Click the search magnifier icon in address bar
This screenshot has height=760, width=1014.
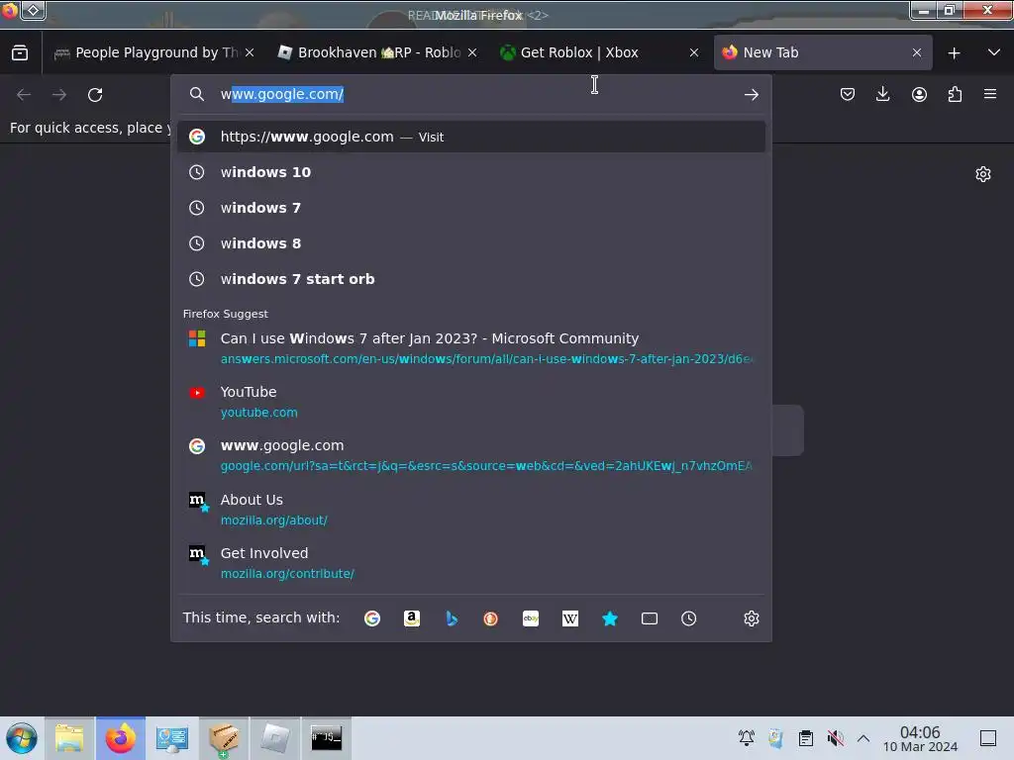197,94
